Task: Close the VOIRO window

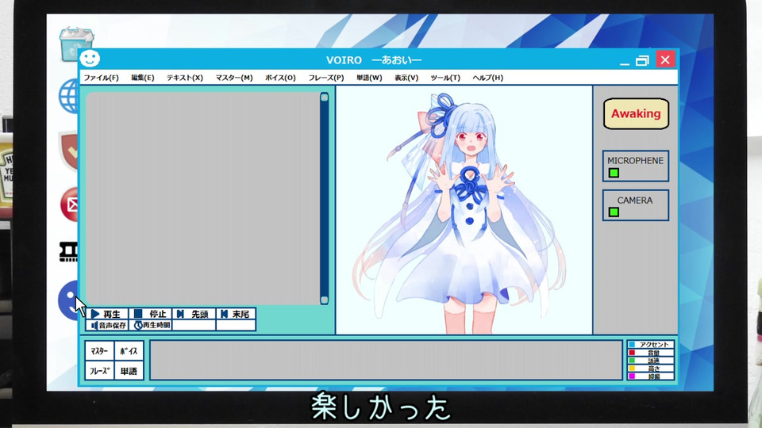Action: (x=665, y=59)
